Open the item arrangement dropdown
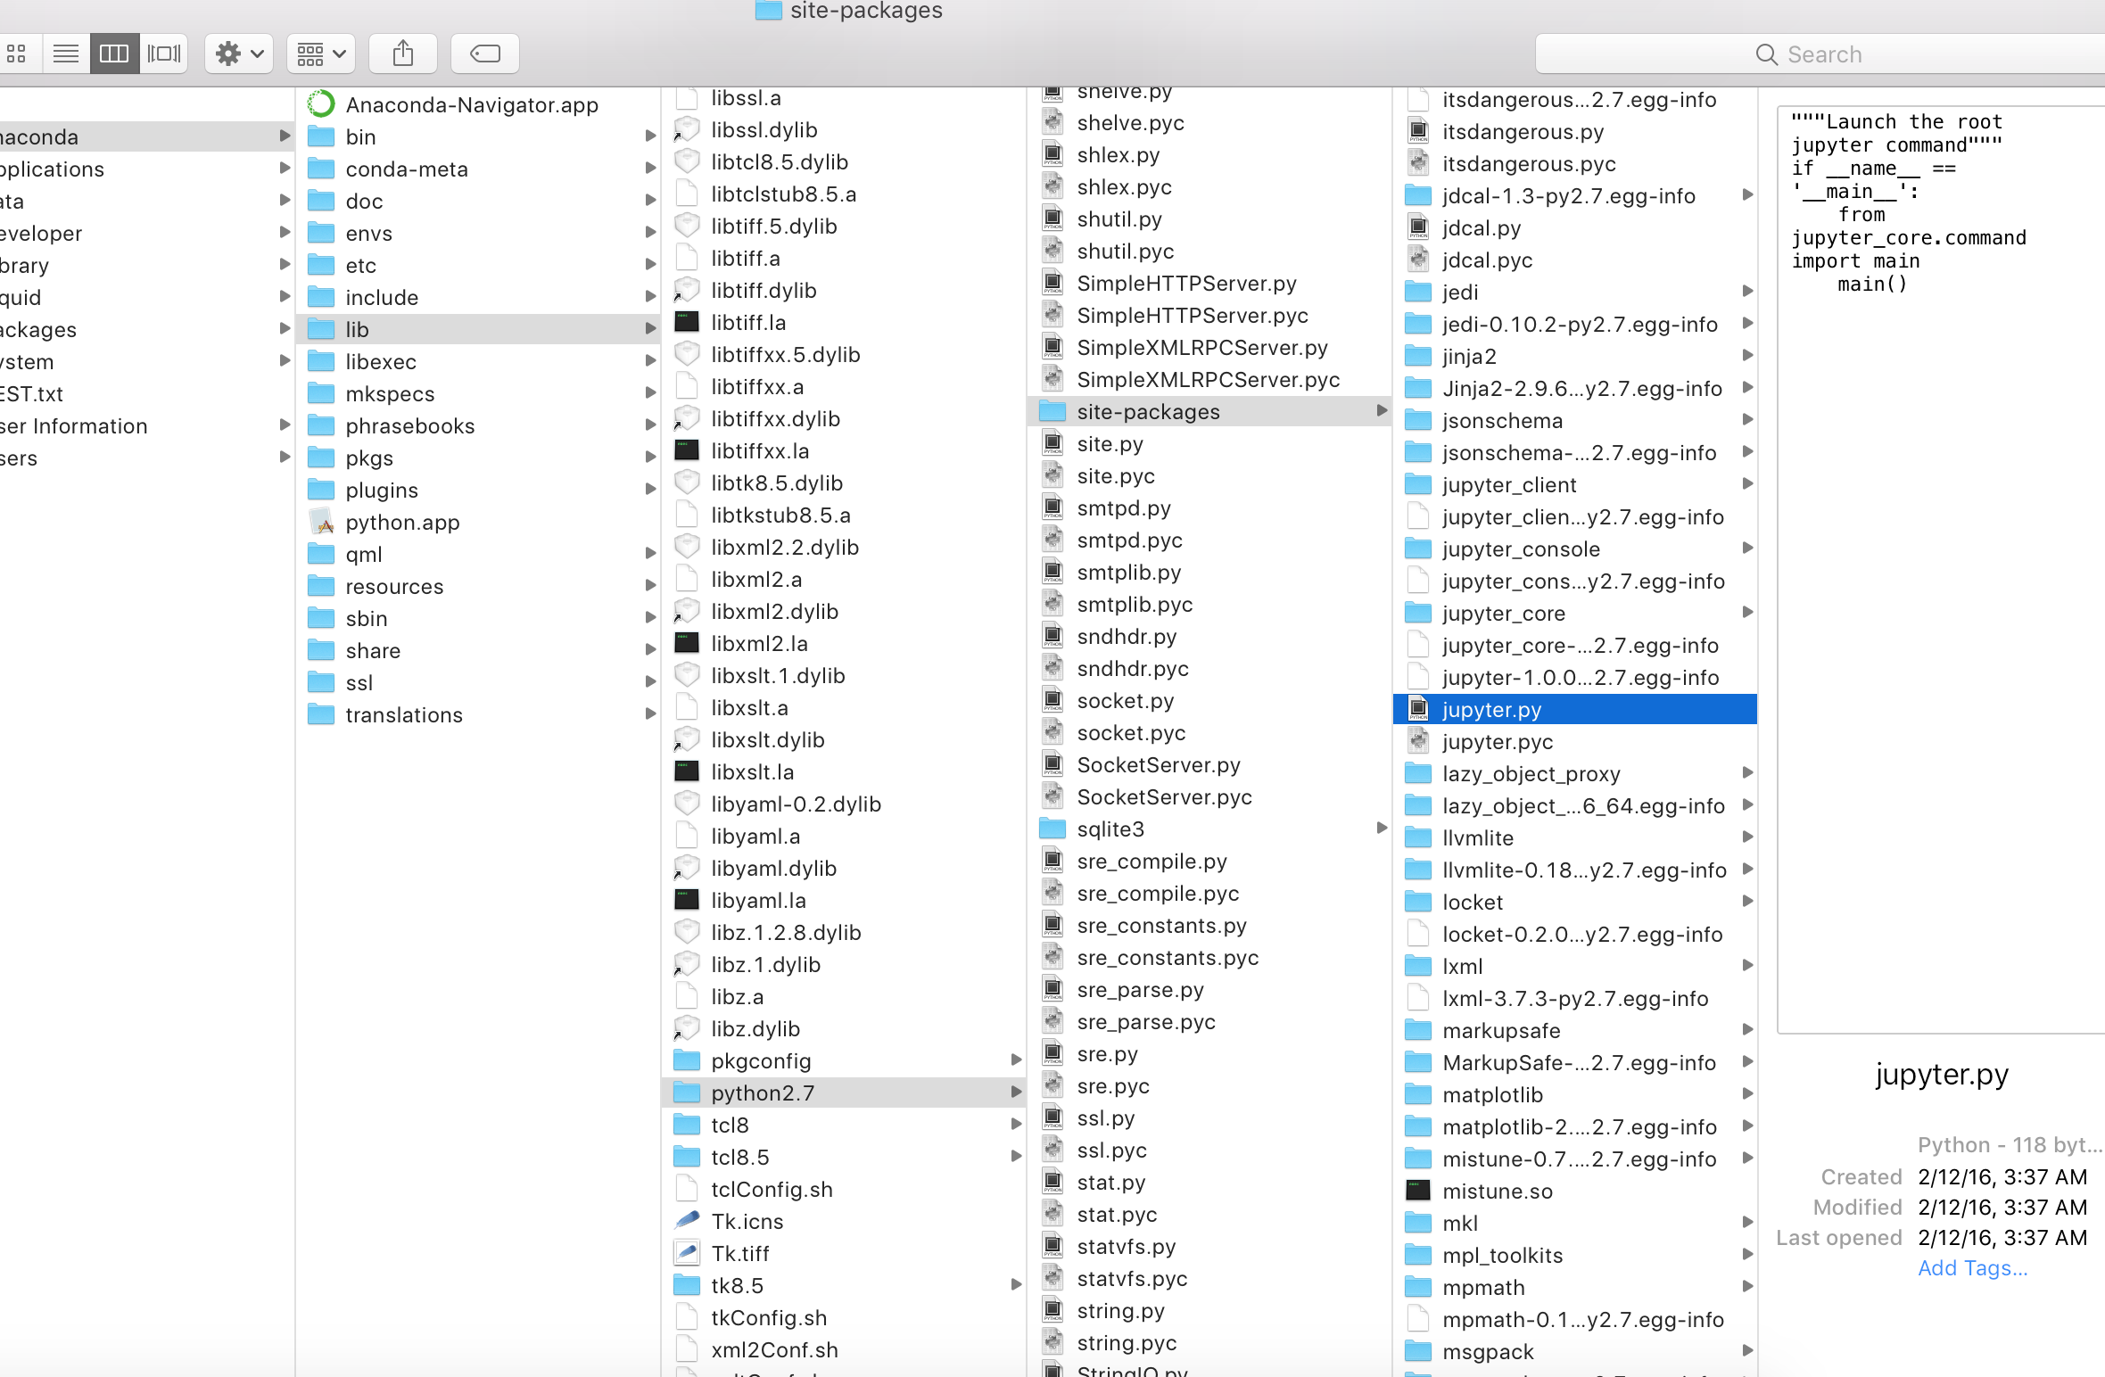Image resolution: width=2105 pixels, height=1377 pixels. tap(319, 53)
